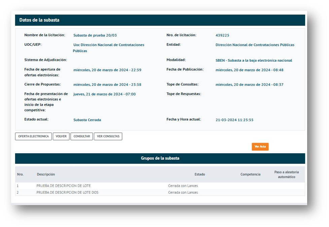
Task: Click the opening date ending in 22:59
Action: click(107, 70)
